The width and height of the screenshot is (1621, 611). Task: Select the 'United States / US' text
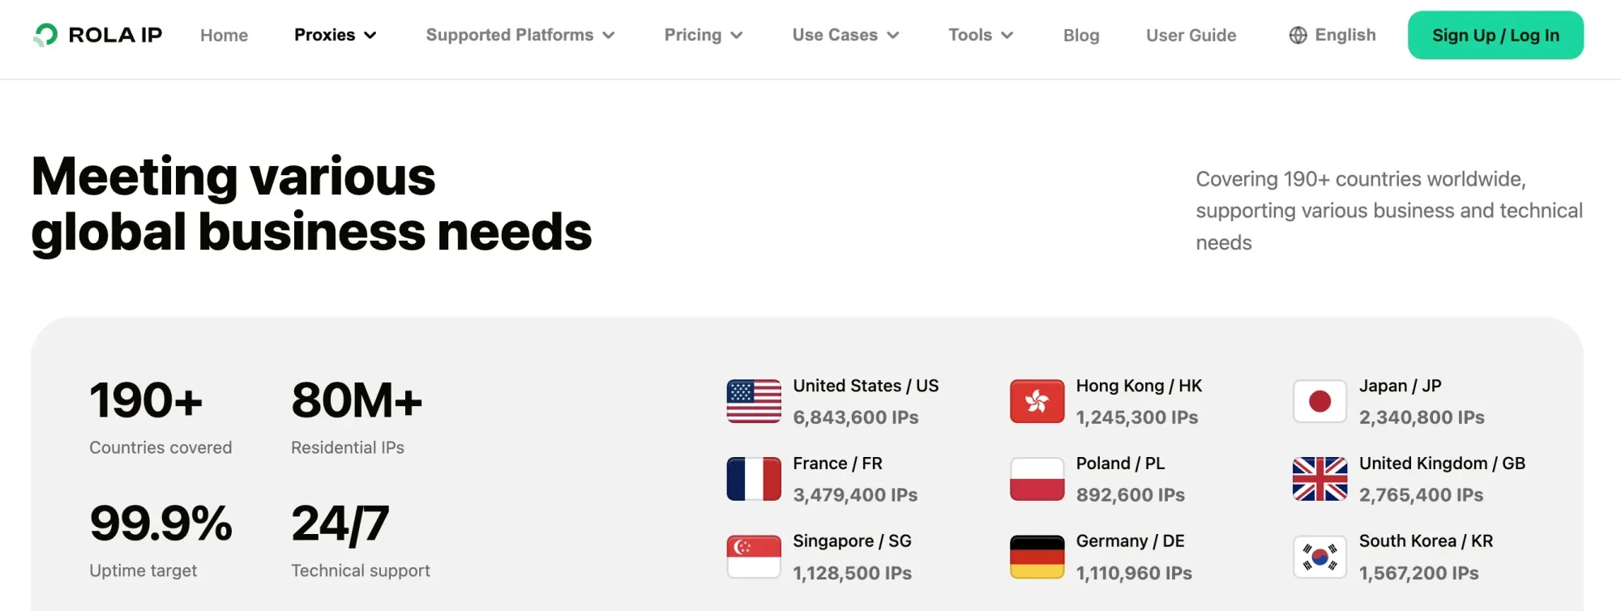click(x=866, y=386)
